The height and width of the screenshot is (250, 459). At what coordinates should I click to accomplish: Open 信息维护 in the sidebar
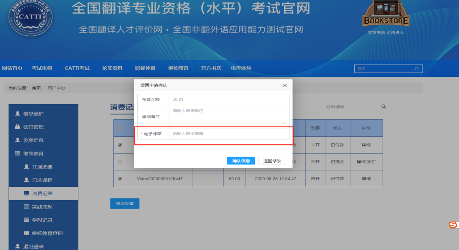click(x=33, y=114)
